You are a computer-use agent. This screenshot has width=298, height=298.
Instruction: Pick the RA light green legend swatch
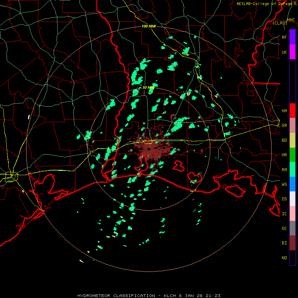(x=292, y=170)
